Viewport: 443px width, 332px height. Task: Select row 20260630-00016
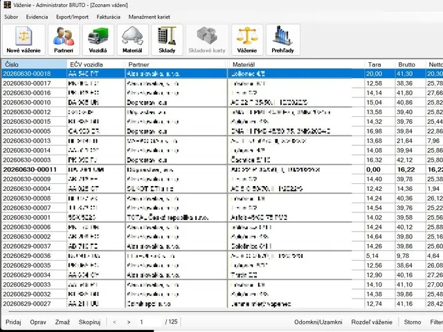coord(222,93)
